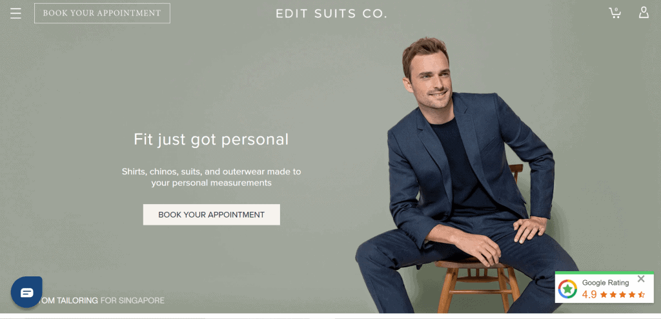Click the Google Rating label text
The image size is (661, 319).
click(605, 283)
